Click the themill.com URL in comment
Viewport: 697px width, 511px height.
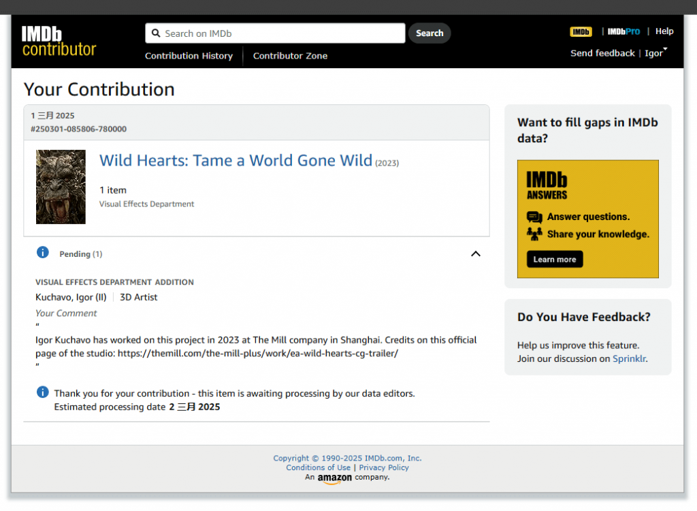(x=258, y=354)
